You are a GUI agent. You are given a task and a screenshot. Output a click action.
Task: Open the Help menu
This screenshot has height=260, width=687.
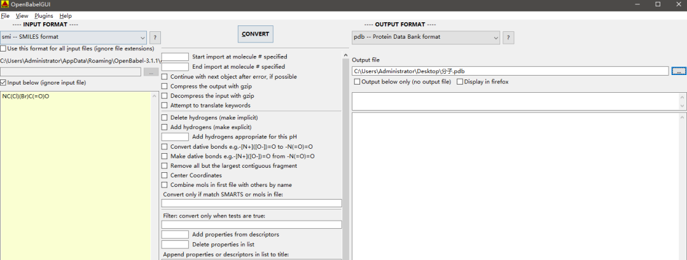66,16
